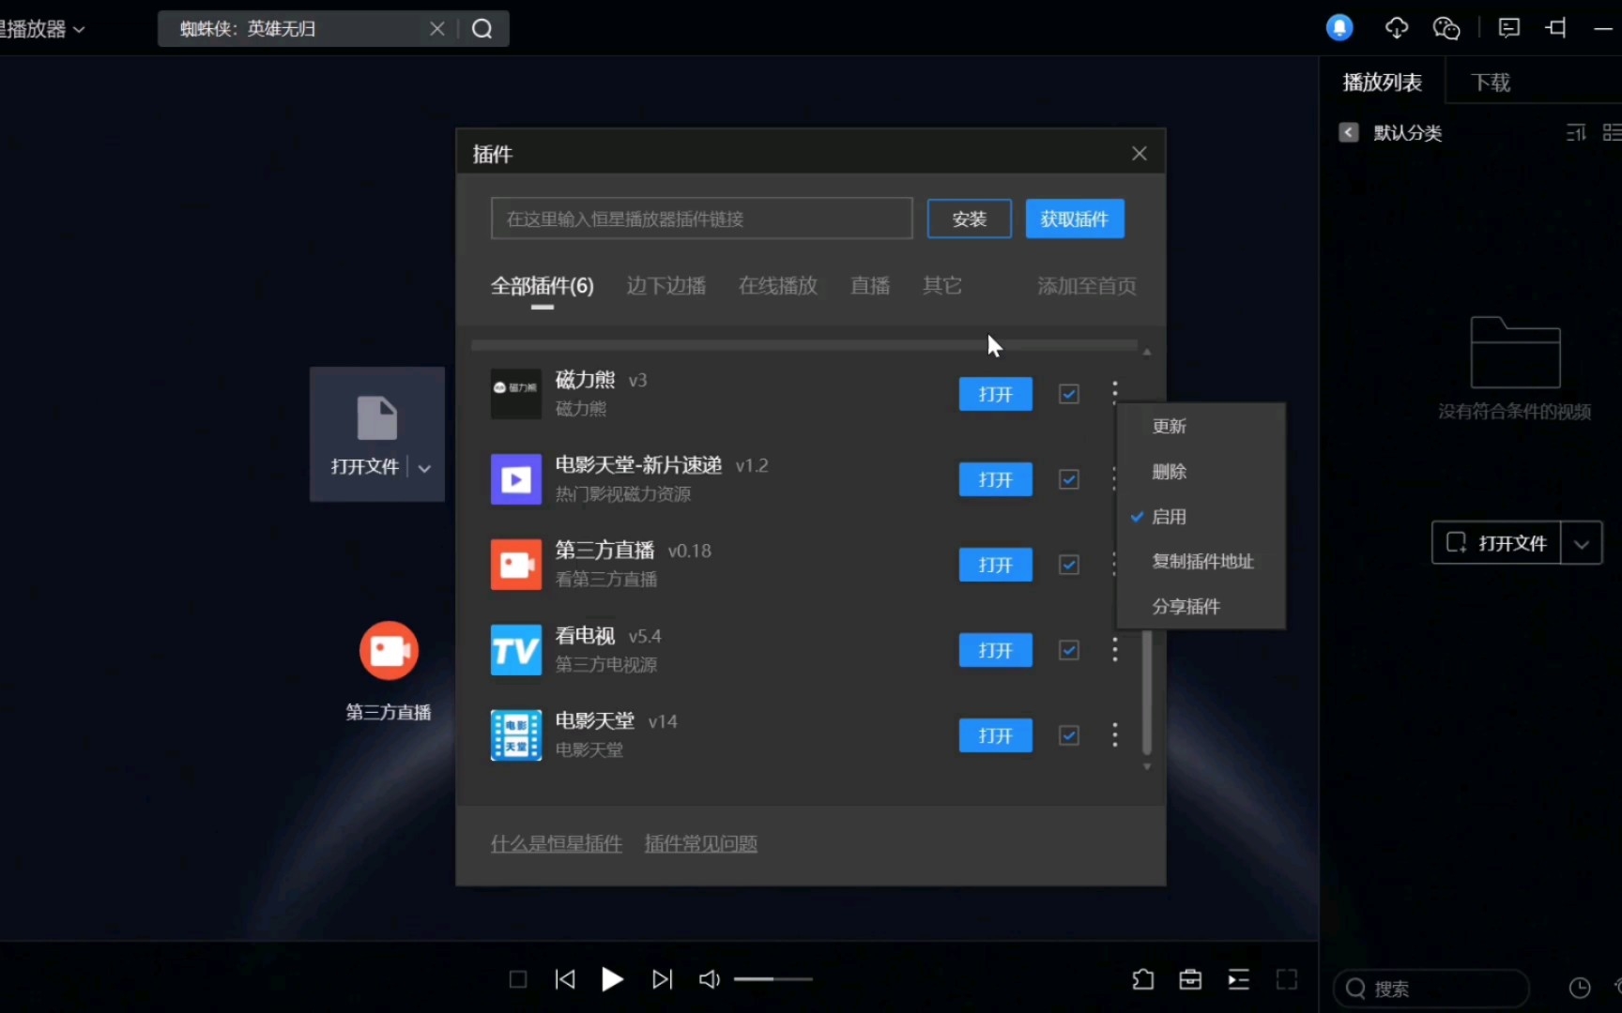Open the user account avatar icon

1339,28
